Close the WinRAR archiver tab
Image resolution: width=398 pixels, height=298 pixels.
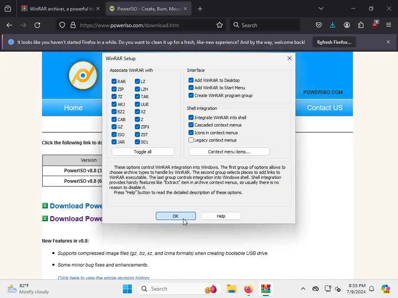(x=98, y=9)
